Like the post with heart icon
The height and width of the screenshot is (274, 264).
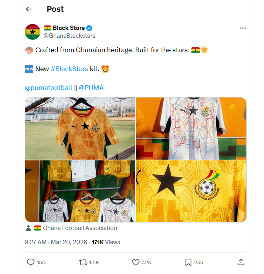[136, 262]
